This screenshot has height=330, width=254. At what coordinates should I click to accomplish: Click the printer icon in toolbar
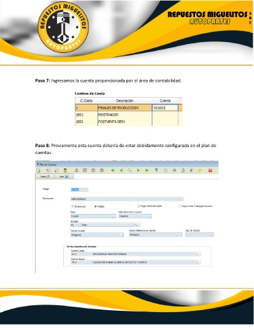[x=174, y=170]
